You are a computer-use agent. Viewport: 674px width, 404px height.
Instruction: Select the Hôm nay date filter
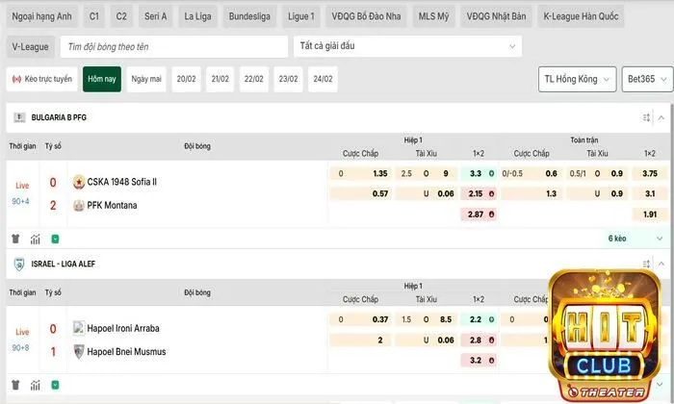point(101,79)
